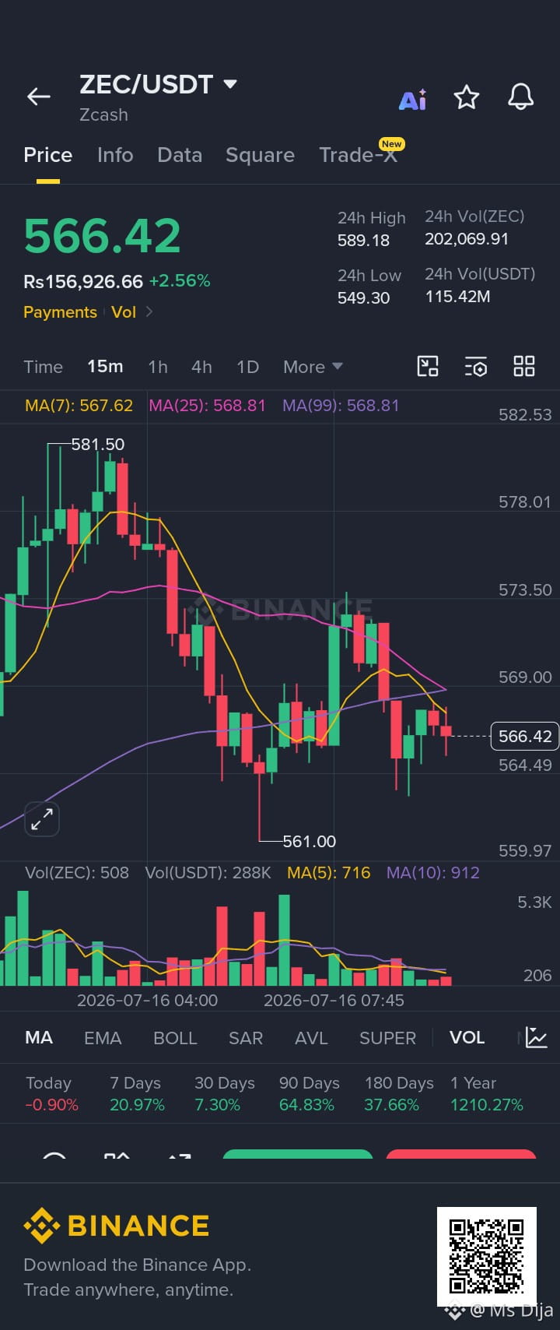
Task: Toggle the BOLL indicator
Action: pyautogui.click(x=175, y=1038)
